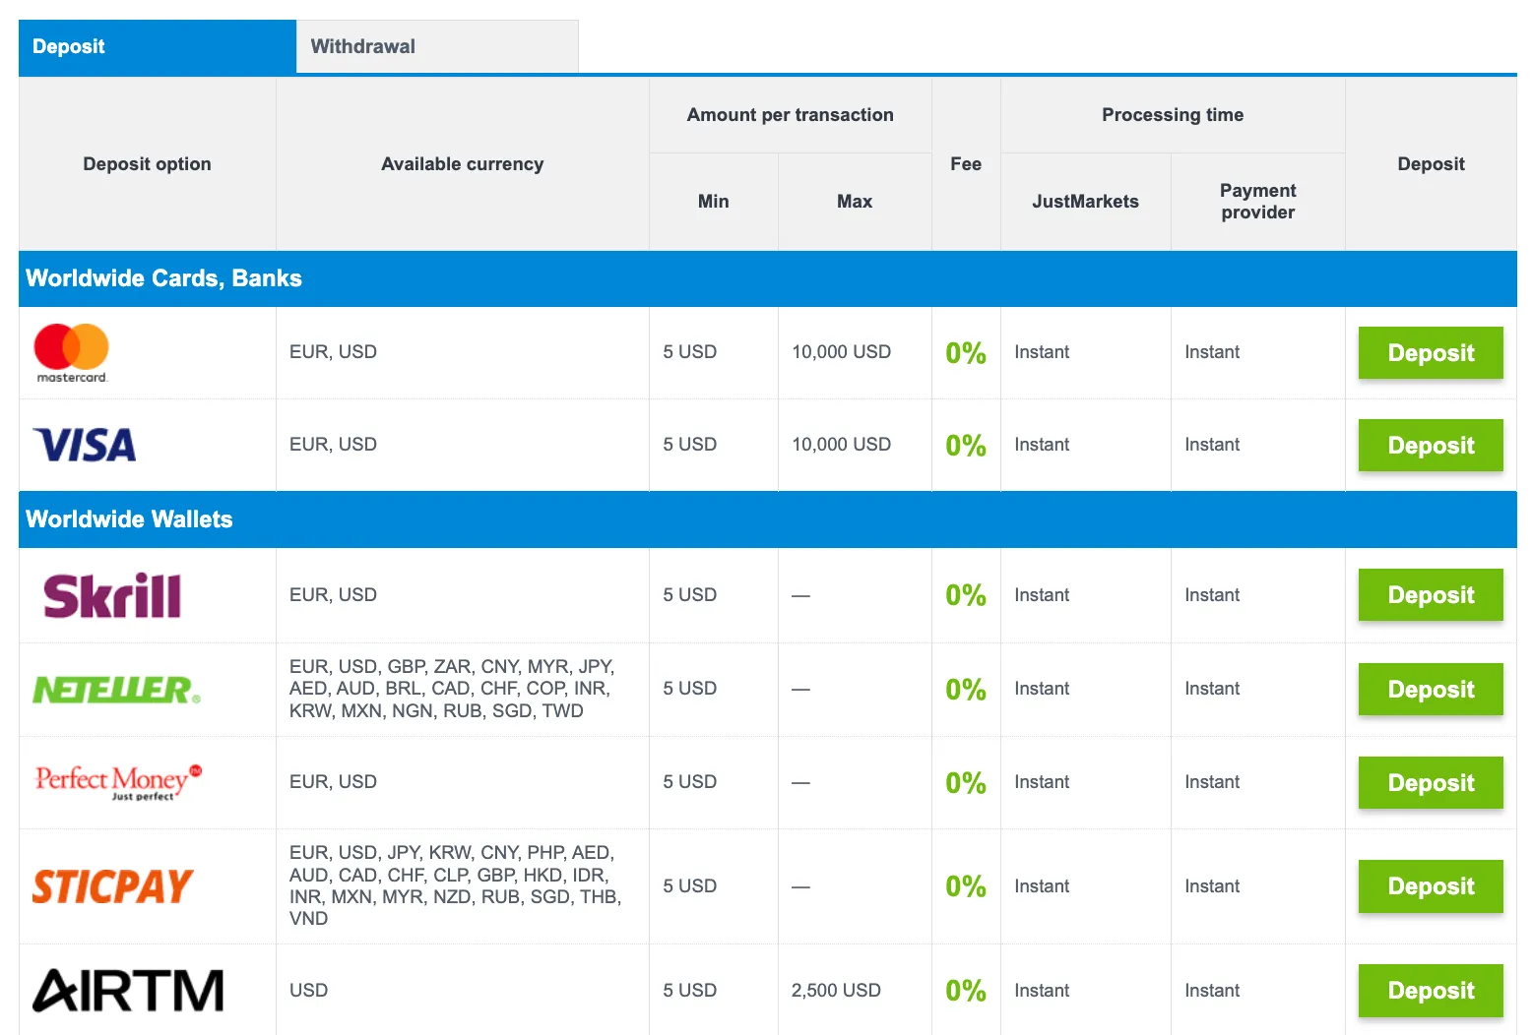The image size is (1532, 1035).
Task: Click the 0% fee for AIRTM
Action: (966, 991)
